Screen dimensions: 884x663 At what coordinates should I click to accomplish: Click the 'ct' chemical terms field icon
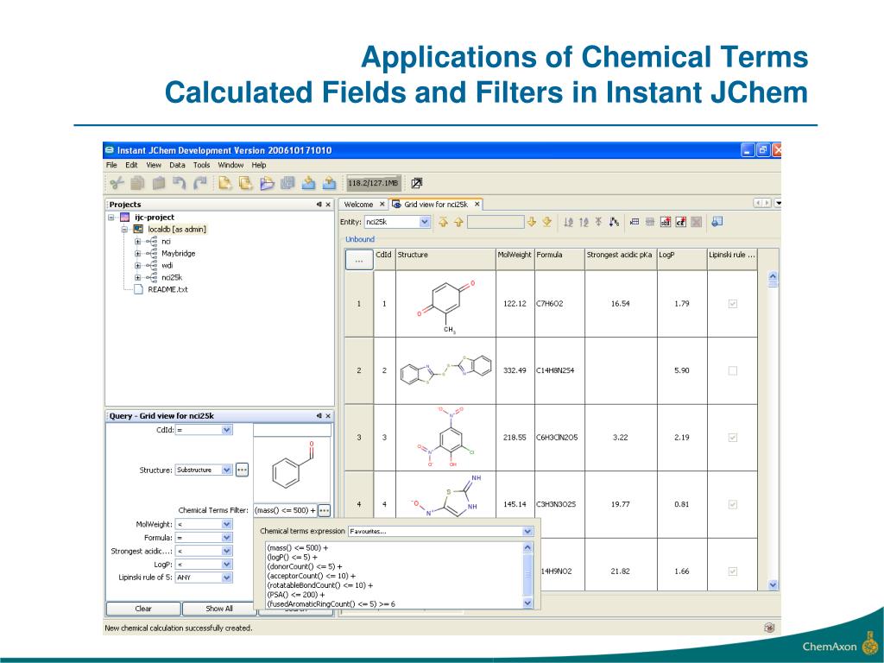(681, 222)
